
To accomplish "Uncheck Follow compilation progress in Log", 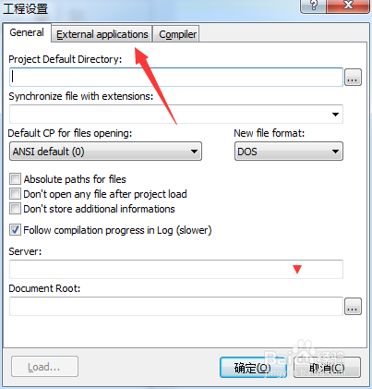I will 15,230.
